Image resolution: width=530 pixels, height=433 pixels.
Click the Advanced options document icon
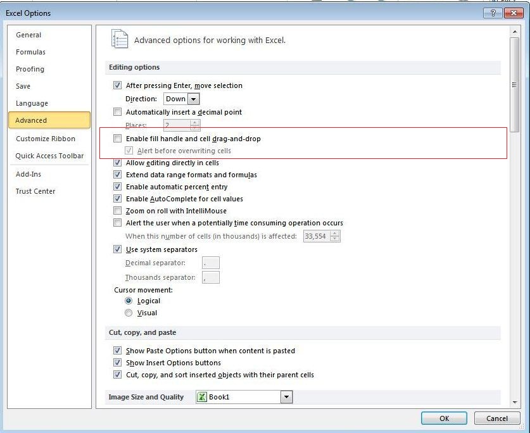tap(120, 39)
